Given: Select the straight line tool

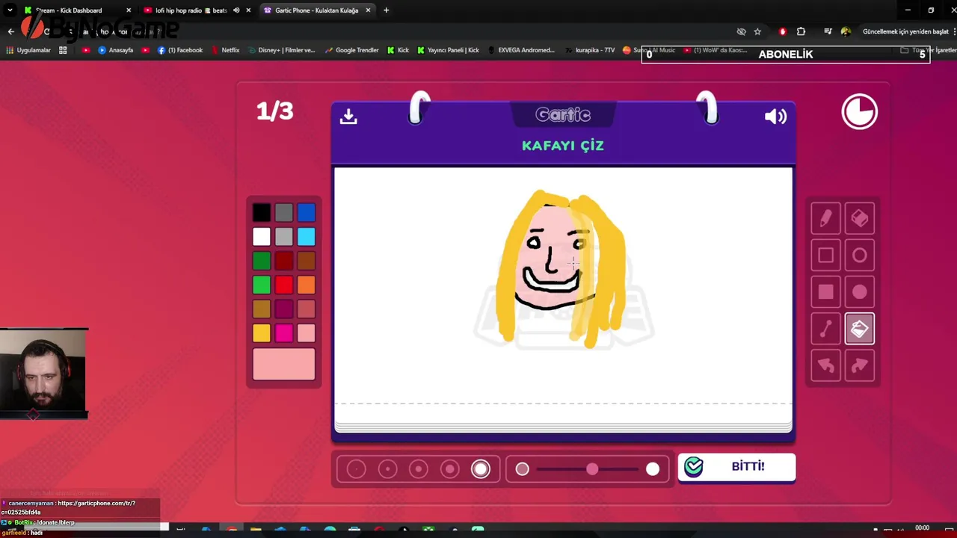Looking at the screenshot, I should [826, 329].
